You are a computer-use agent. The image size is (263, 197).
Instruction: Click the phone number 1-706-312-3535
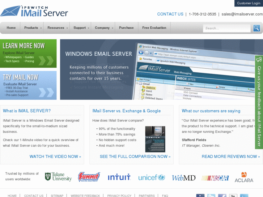point(203,14)
